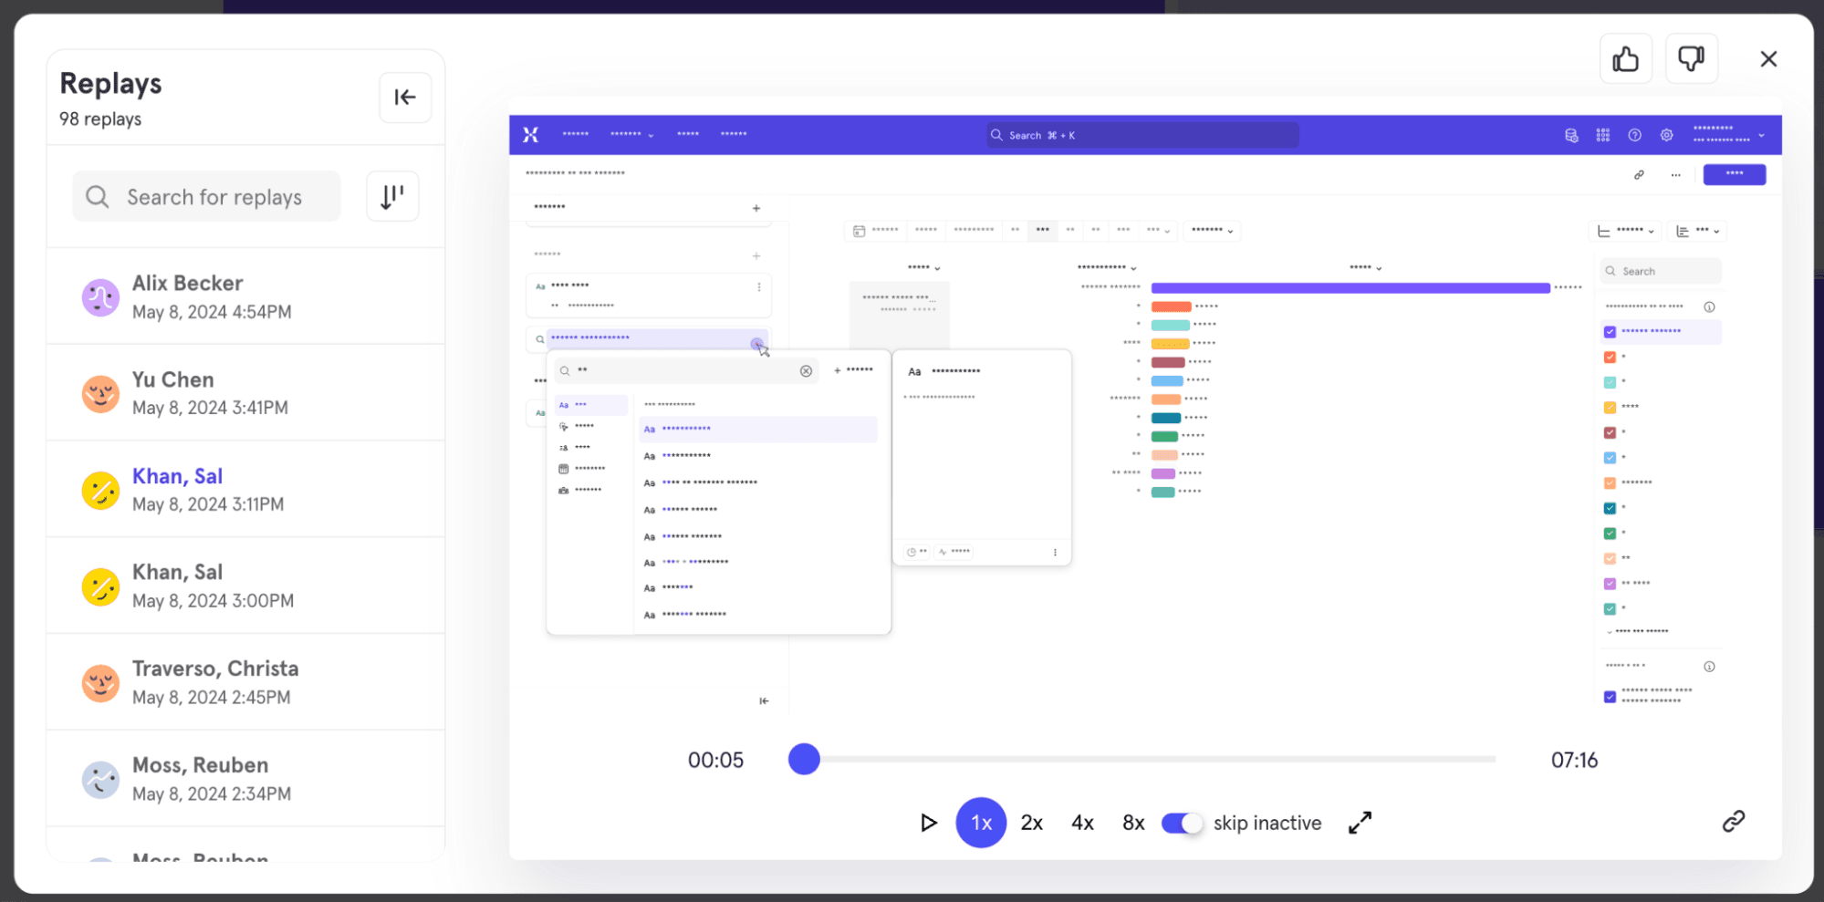1824x902 pixels.
Task: Select 2x playback speed
Action: tap(1031, 823)
